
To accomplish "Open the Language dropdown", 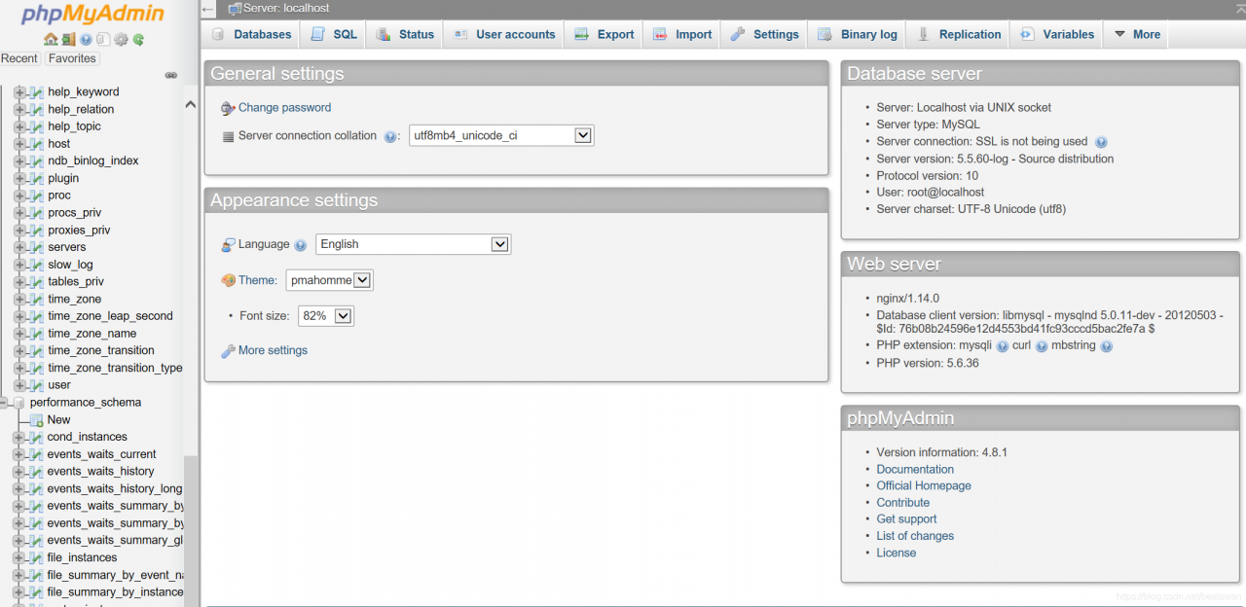I will [x=413, y=244].
